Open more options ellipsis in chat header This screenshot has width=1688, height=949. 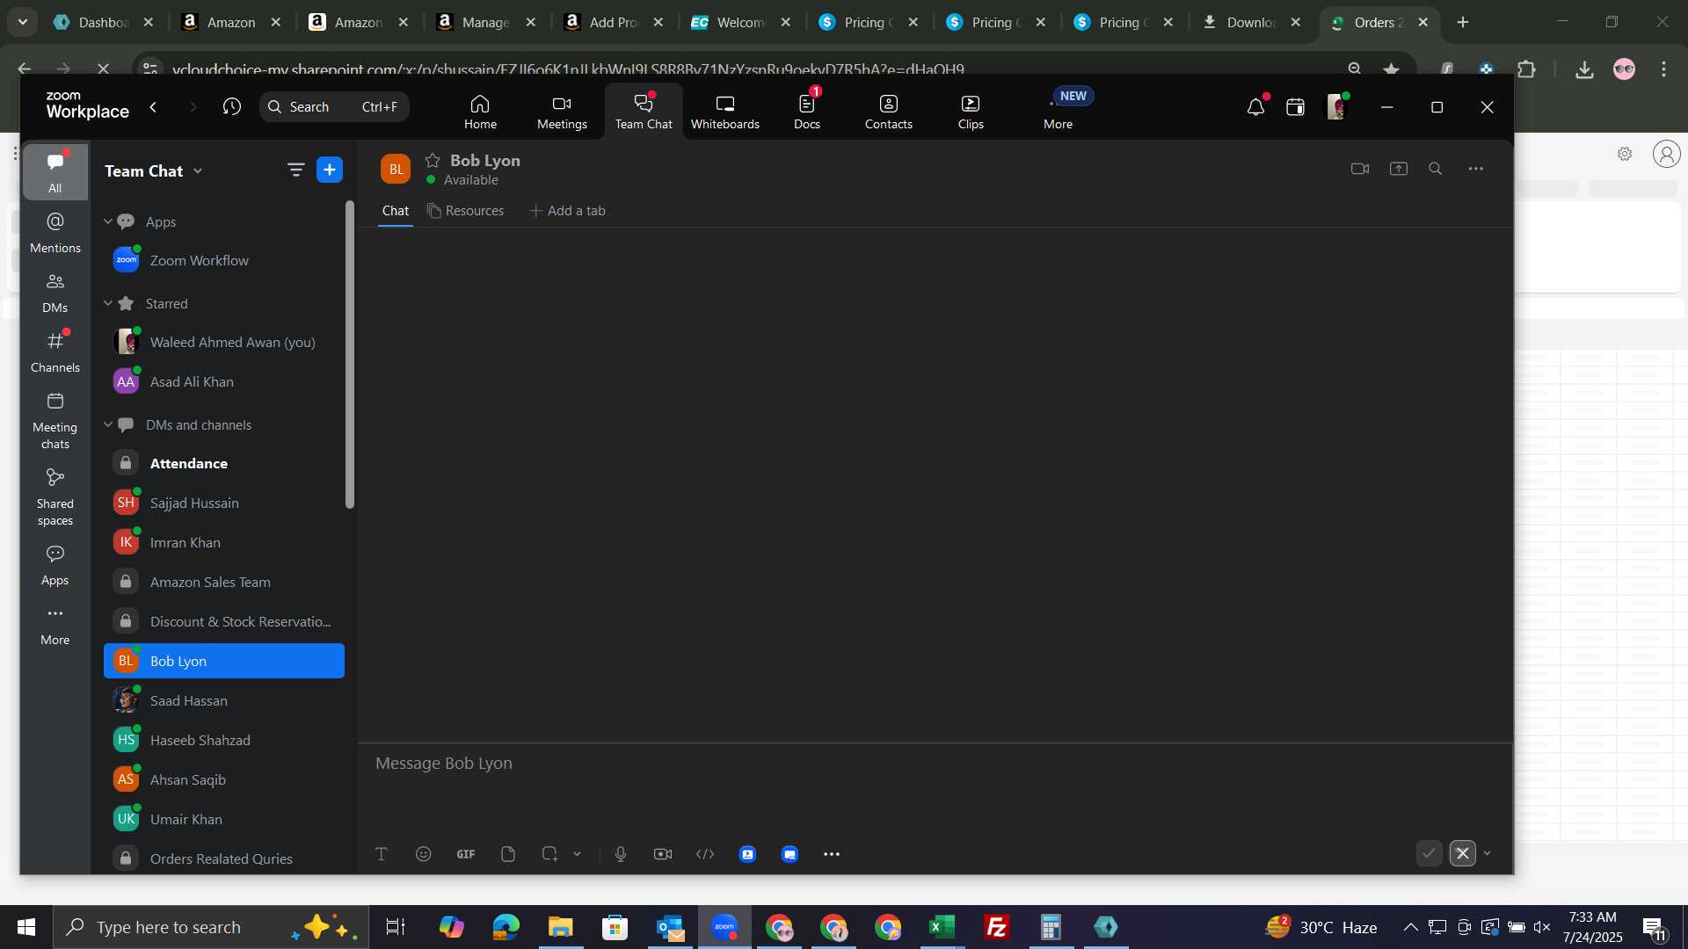[x=1475, y=169]
